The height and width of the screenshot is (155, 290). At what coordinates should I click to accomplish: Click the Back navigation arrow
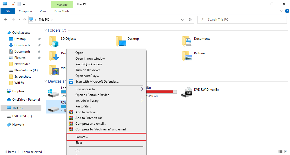(6, 20)
